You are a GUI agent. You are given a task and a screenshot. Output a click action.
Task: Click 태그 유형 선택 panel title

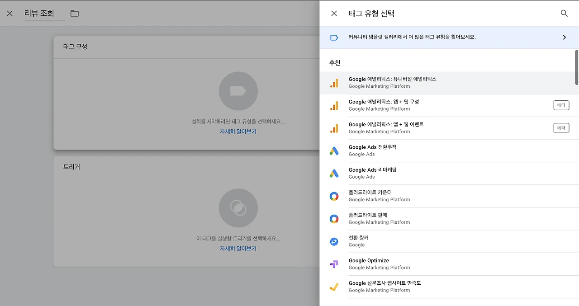click(x=371, y=14)
